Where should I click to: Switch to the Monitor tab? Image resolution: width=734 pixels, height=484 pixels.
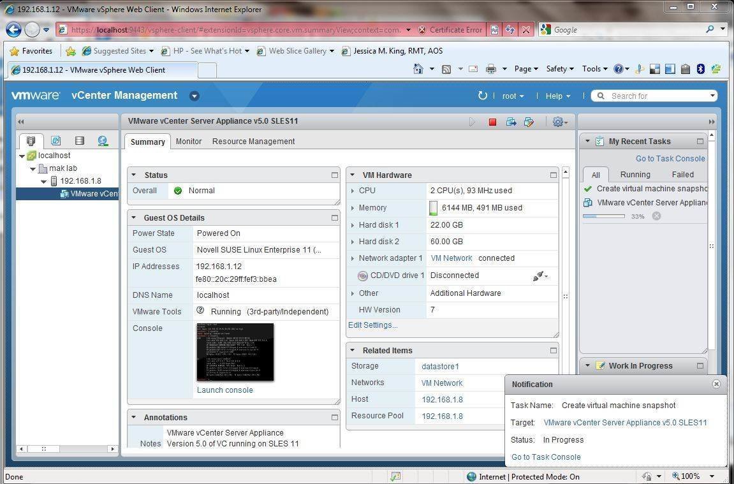pos(189,142)
